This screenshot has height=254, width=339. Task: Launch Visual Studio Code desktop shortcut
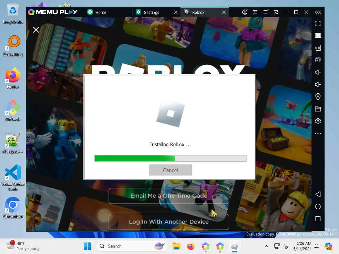(13, 178)
